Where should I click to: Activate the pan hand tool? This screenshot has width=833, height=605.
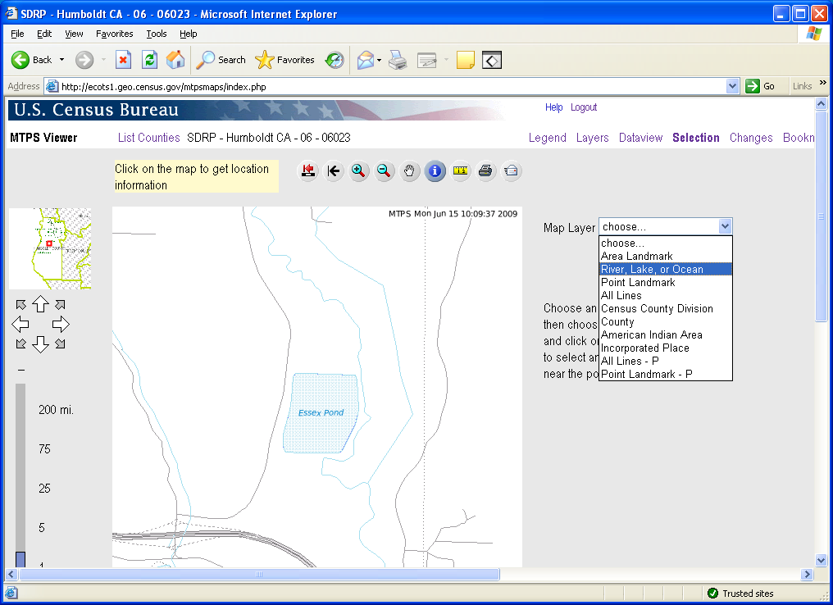point(410,171)
